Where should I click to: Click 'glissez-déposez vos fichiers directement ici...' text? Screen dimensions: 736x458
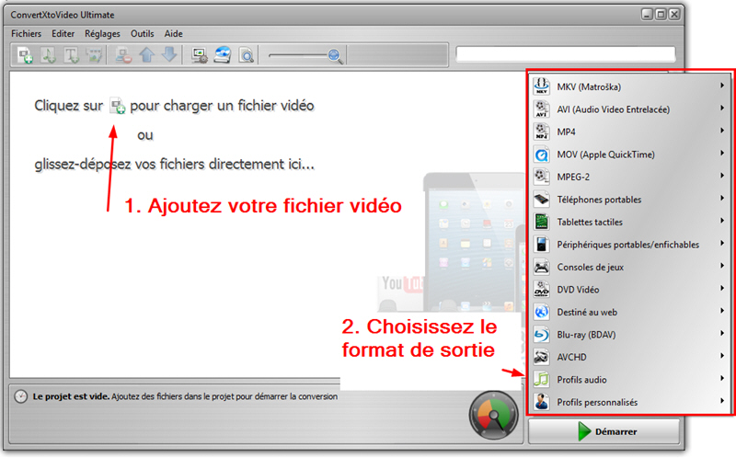click(175, 165)
